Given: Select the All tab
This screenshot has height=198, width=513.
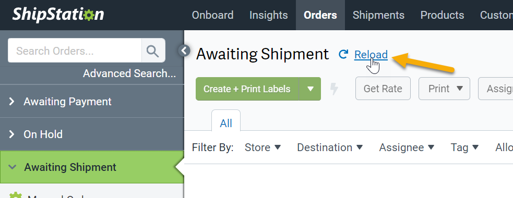Looking at the screenshot, I should coord(226,123).
